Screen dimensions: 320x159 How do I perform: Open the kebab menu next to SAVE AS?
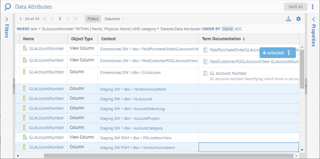(x=313, y=7)
